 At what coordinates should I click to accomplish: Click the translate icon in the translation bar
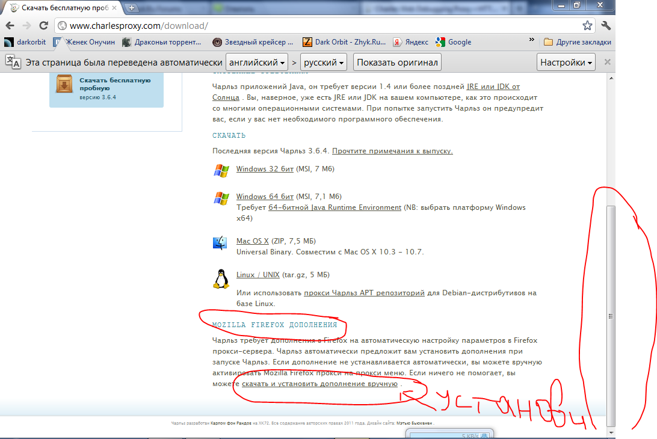point(13,62)
